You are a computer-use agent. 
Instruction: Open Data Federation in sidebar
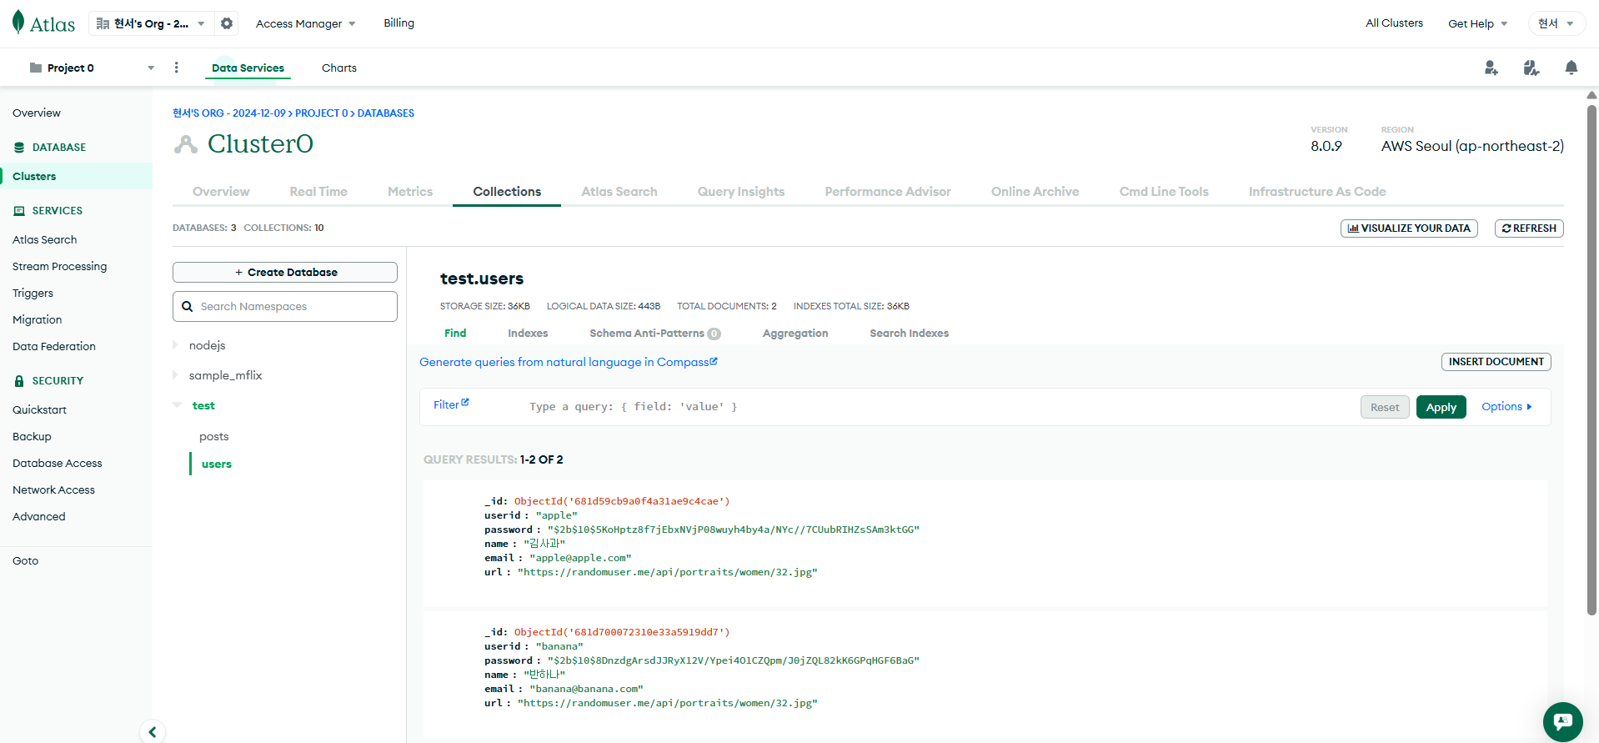54,346
